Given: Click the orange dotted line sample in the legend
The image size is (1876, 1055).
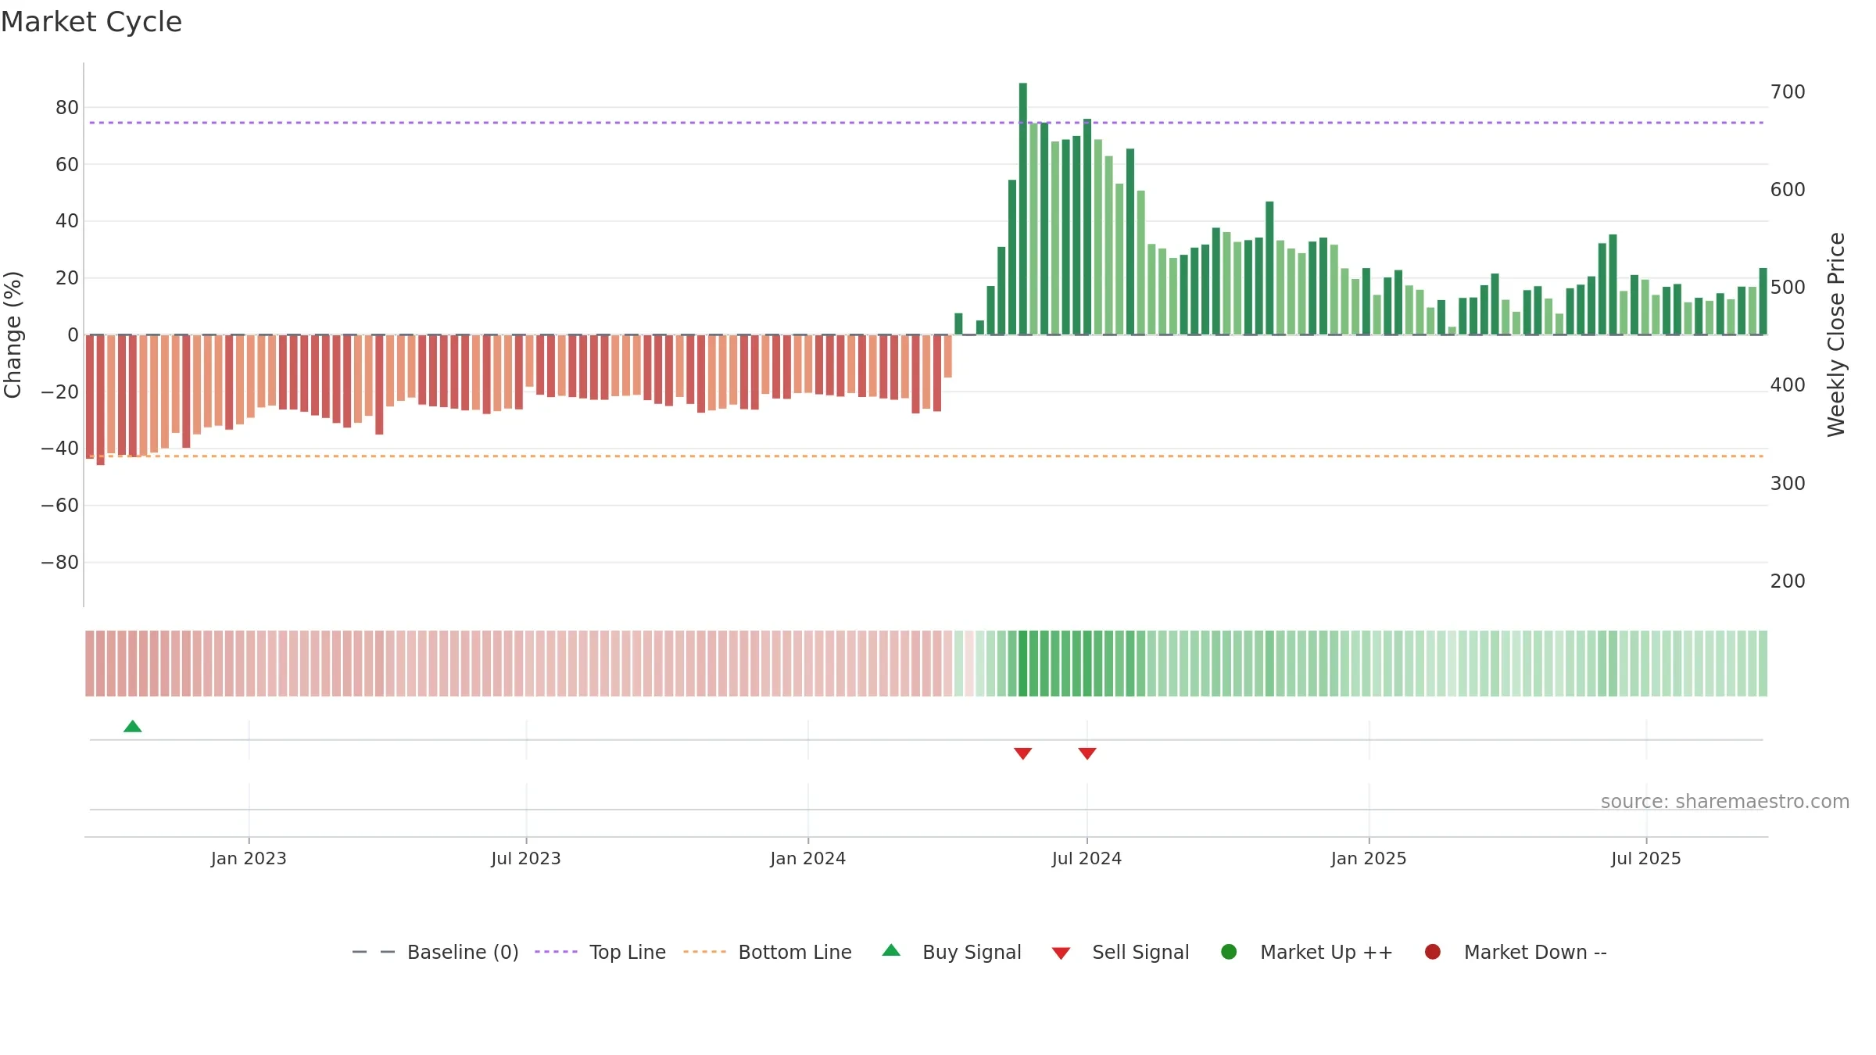Looking at the screenshot, I should [704, 952].
